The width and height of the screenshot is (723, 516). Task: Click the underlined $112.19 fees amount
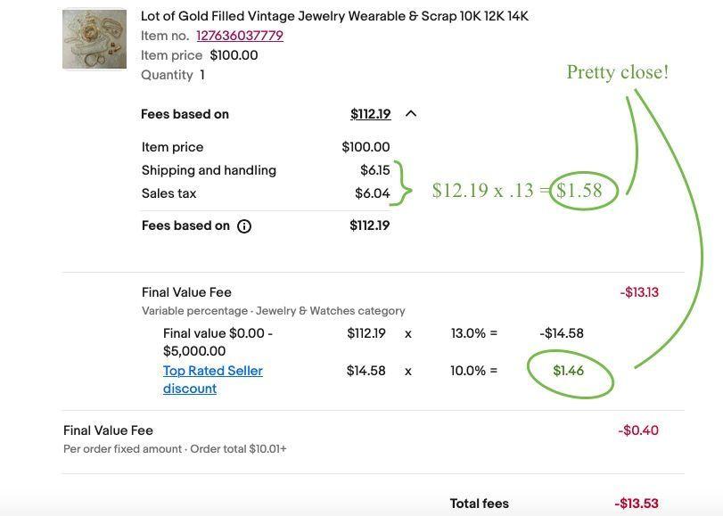point(370,113)
